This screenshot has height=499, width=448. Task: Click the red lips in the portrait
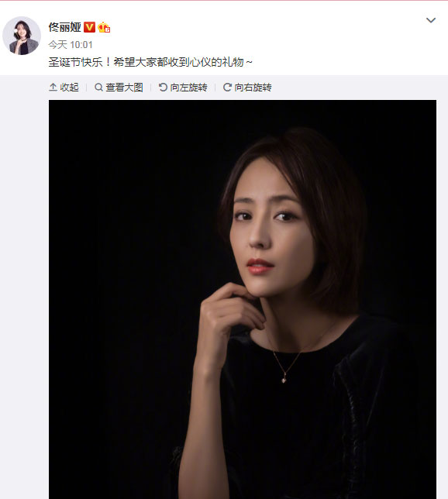(x=260, y=267)
